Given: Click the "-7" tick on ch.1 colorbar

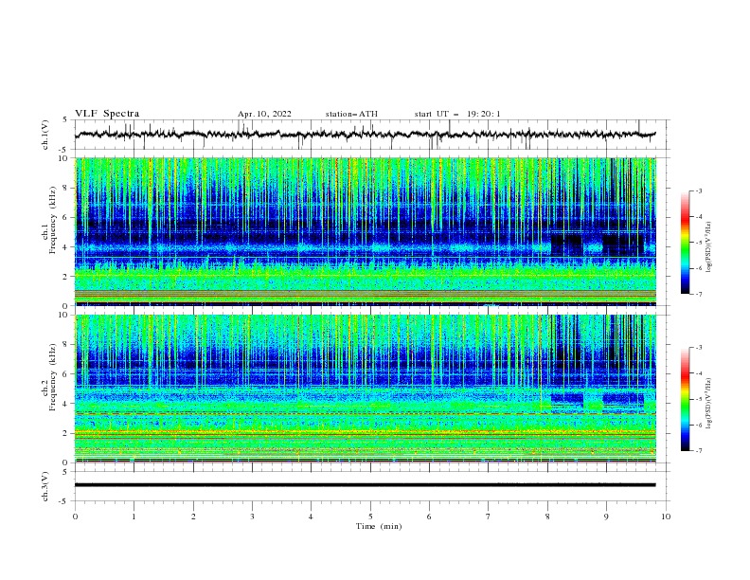Looking at the screenshot, I should (698, 294).
